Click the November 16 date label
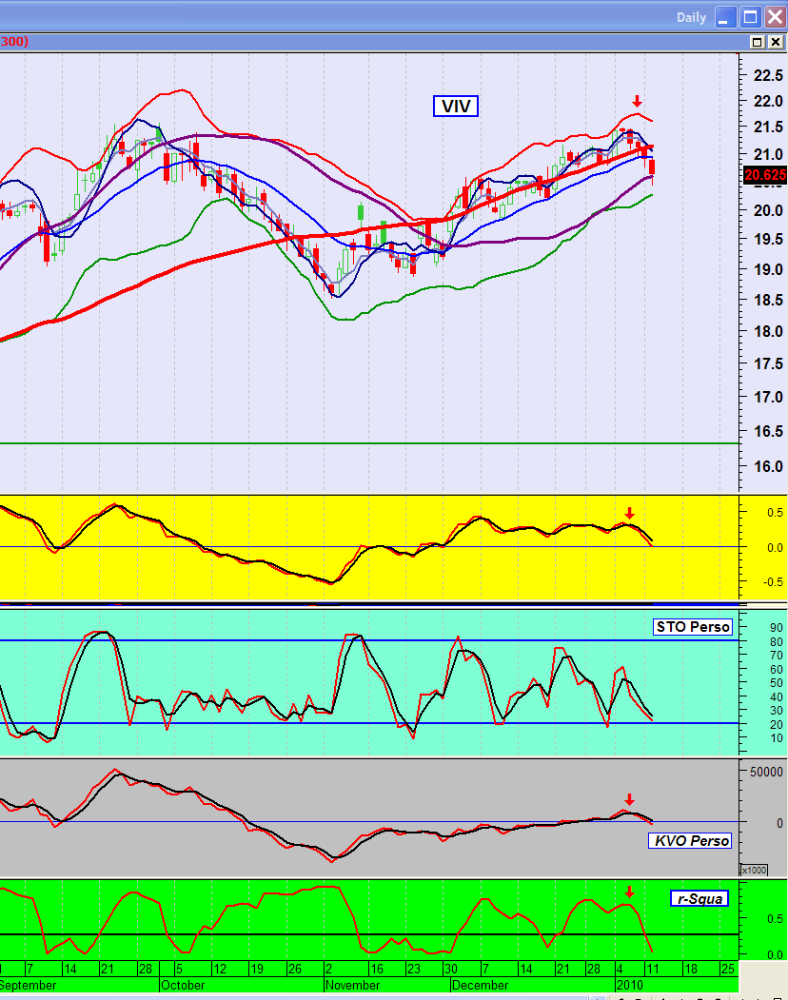Screen dimensions: 788x1000 pos(377,969)
